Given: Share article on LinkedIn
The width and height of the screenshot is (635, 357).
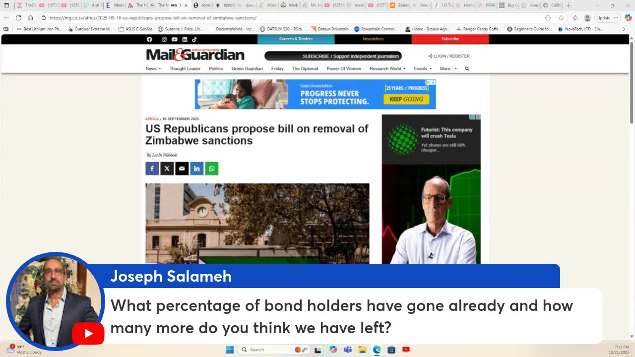Looking at the screenshot, I should (x=196, y=169).
